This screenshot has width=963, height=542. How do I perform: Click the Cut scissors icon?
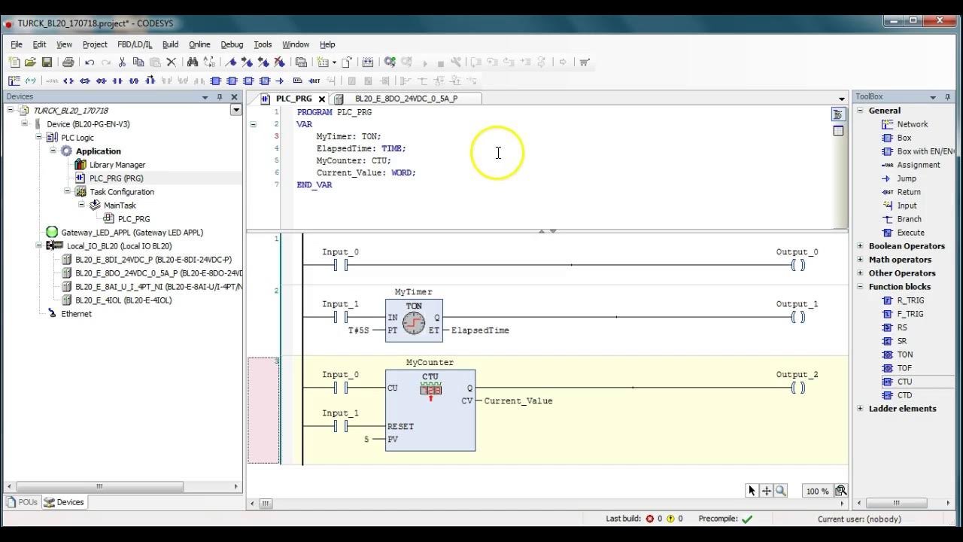123,62
